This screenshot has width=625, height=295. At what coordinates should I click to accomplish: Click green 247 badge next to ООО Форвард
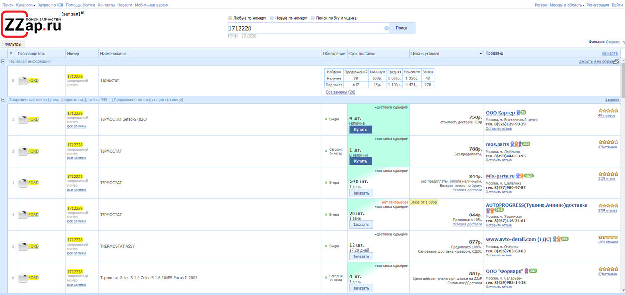point(533,271)
